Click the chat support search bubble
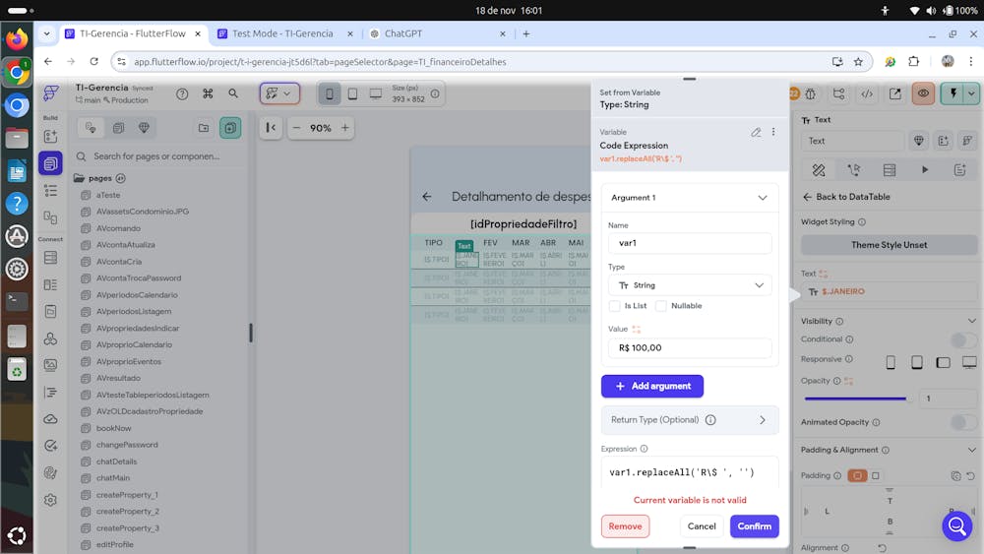 coord(957,525)
